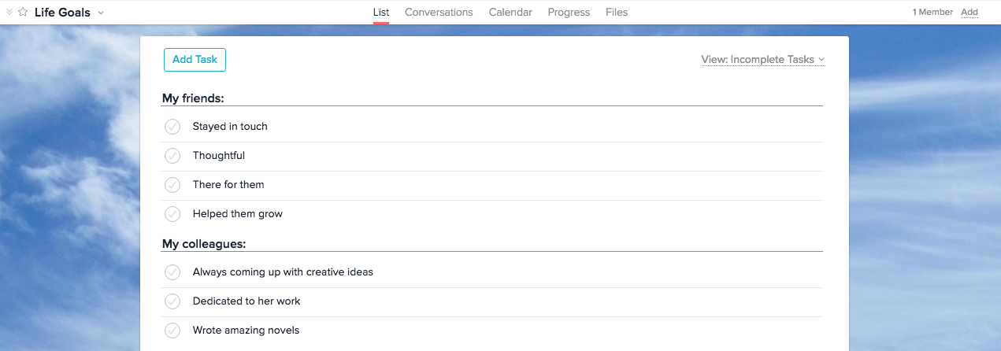This screenshot has height=351, width=1001.
Task: Select the Files tab
Action: [617, 13]
